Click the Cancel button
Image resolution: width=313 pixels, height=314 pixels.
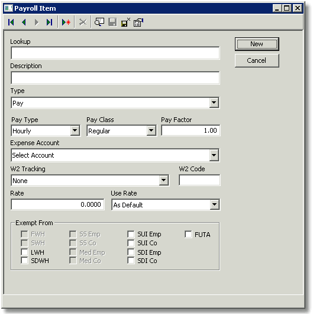tap(257, 60)
